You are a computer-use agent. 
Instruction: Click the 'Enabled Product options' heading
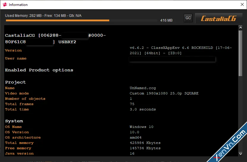pyautogui.click(x=39, y=70)
